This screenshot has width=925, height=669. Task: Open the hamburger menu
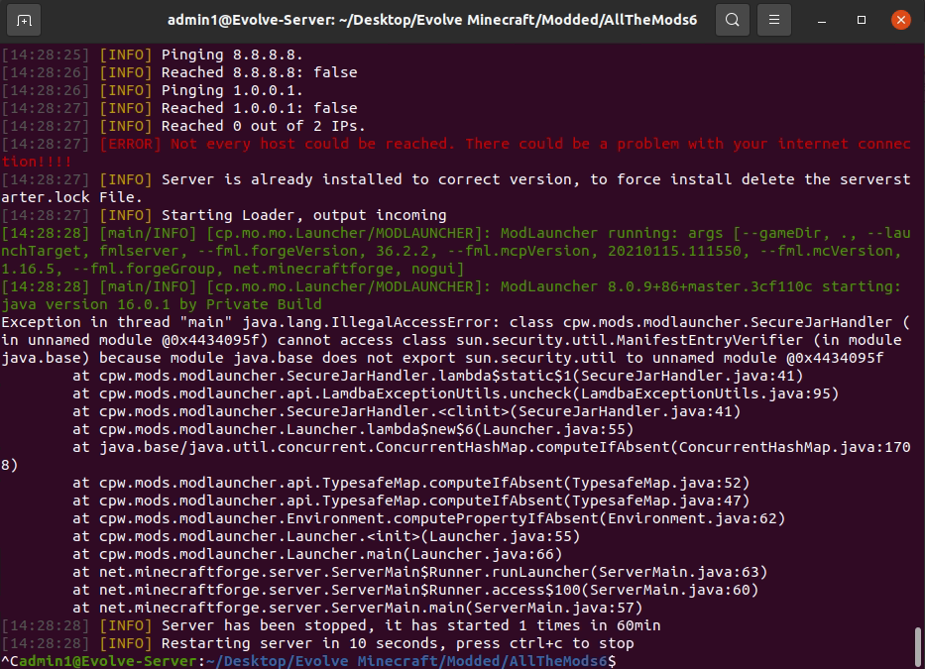coord(772,19)
